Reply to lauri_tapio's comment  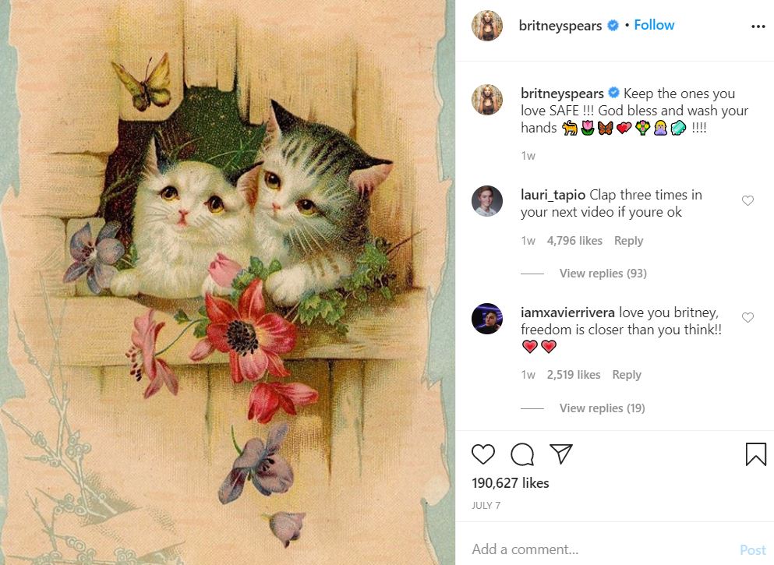628,241
